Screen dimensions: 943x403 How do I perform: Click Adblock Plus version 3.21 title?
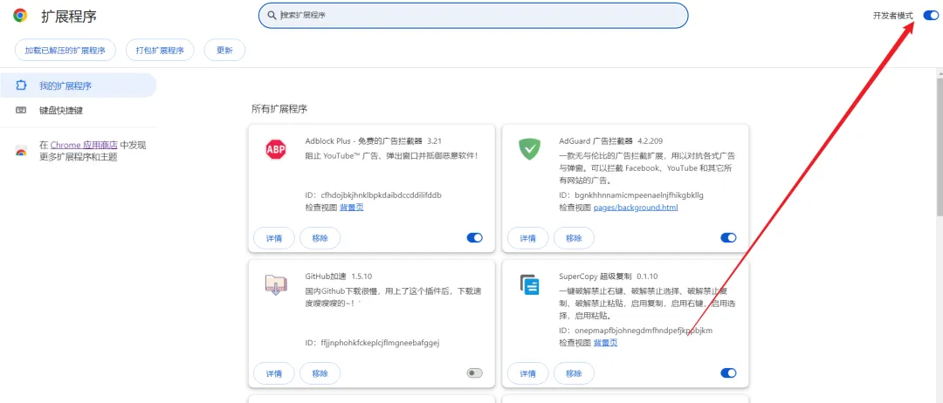pos(374,141)
